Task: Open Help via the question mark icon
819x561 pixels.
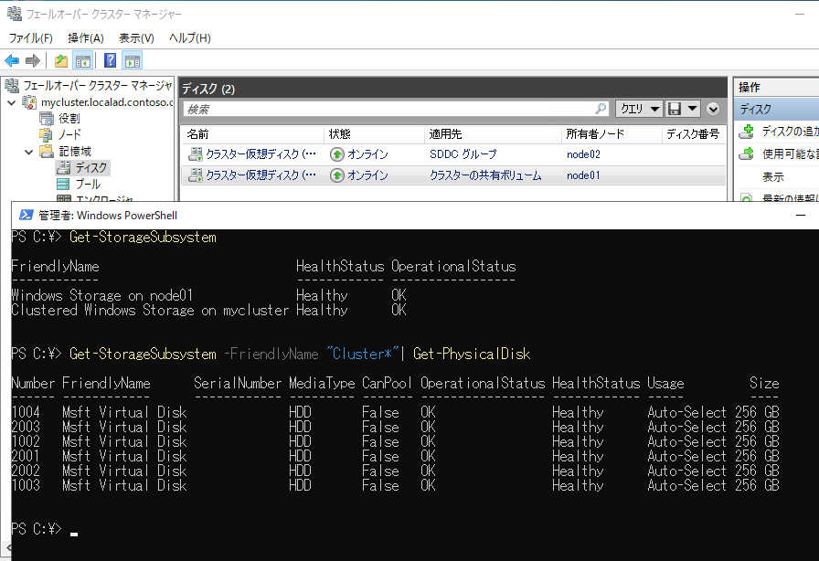Action: (x=110, y=61)
